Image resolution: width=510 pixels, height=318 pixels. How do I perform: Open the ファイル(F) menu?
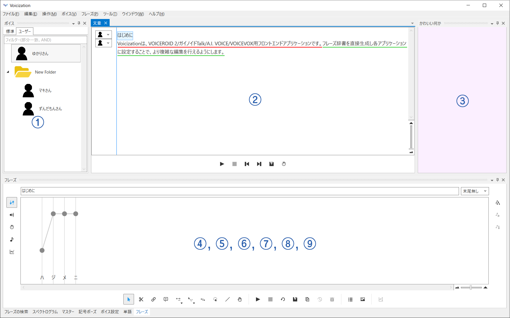(11, 14)
